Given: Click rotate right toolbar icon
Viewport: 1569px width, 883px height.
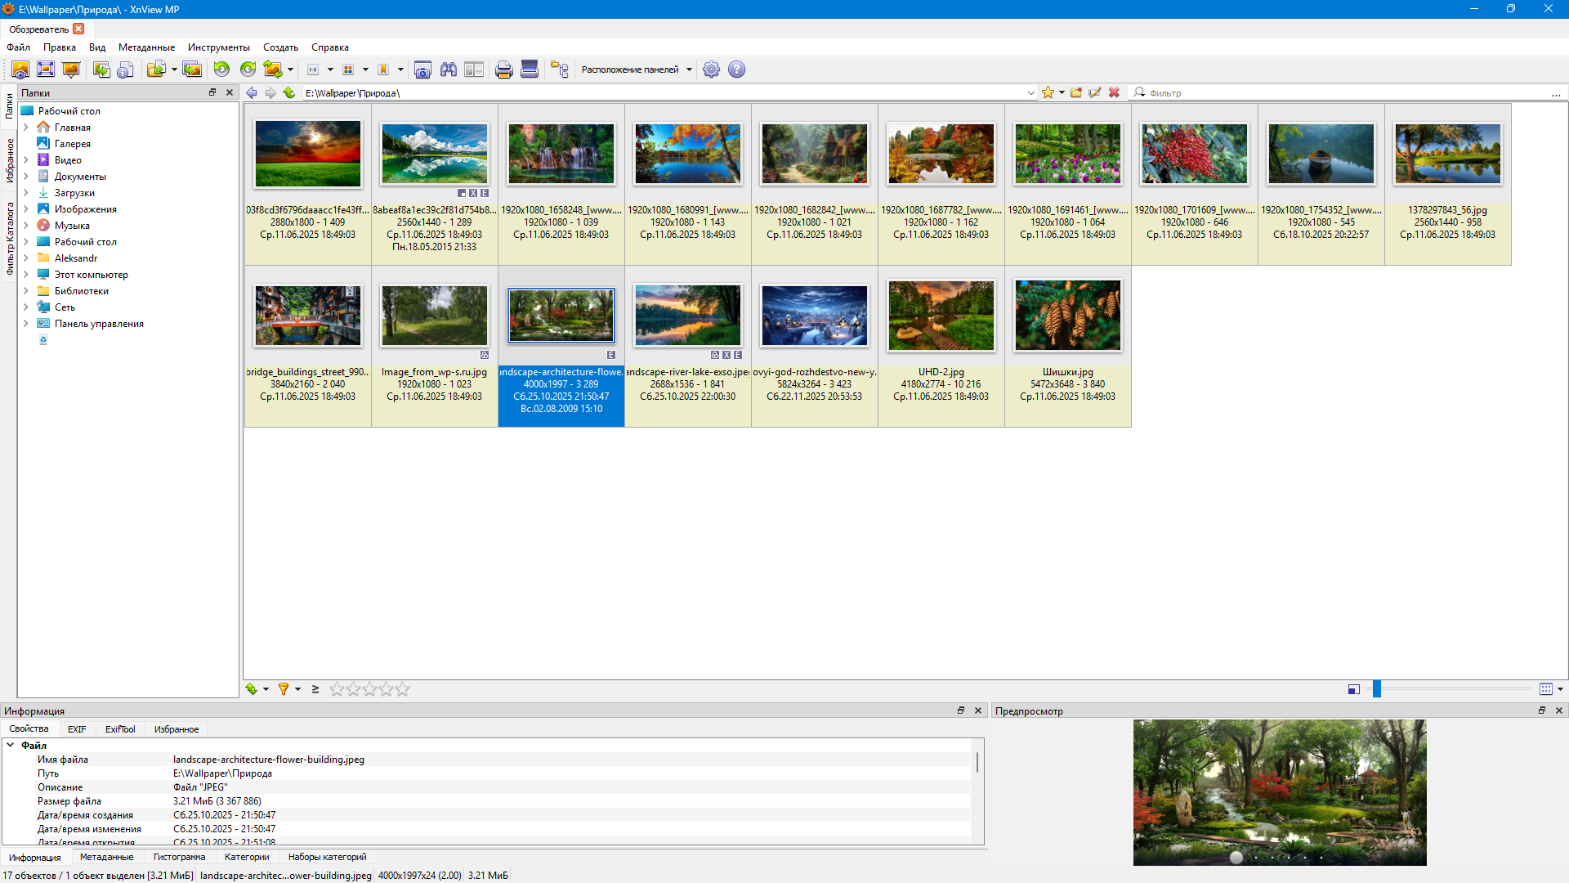Looking at the screenshot, I should click(x=248, y=69).
